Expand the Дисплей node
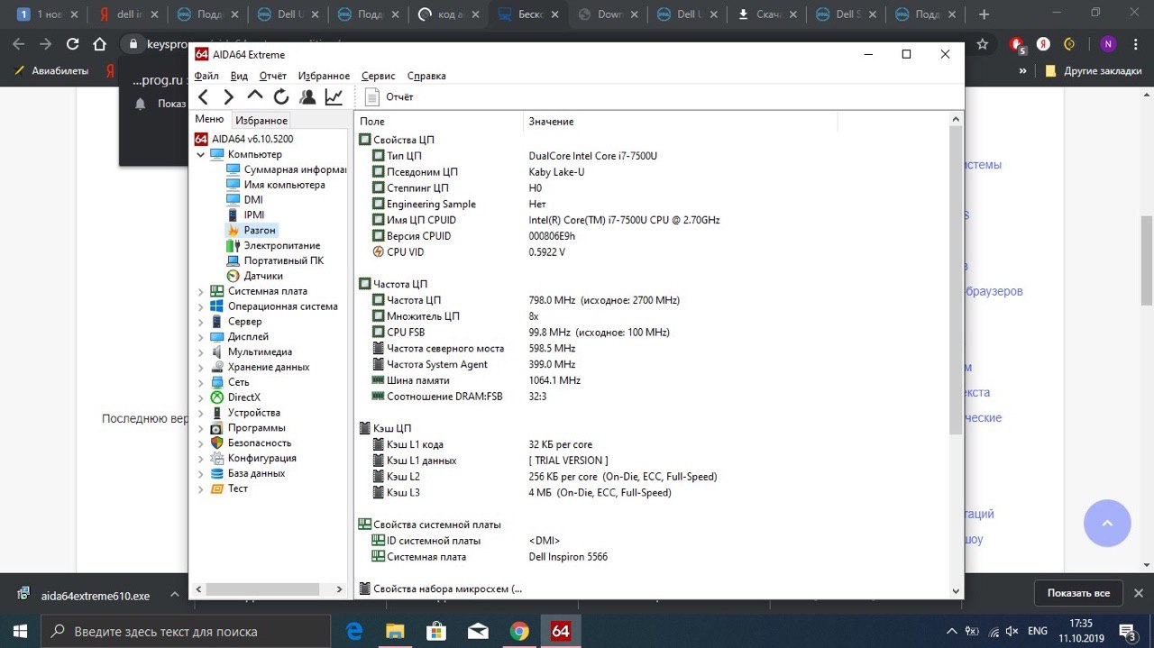 click(x=201, y=336)
